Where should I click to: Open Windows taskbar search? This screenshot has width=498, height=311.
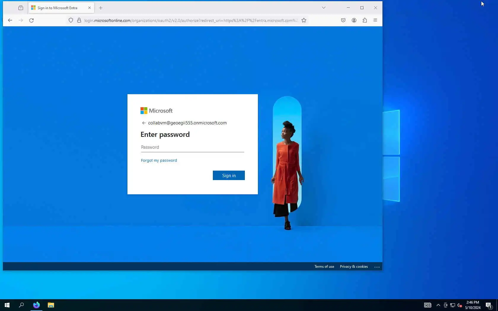coord(21,305)
